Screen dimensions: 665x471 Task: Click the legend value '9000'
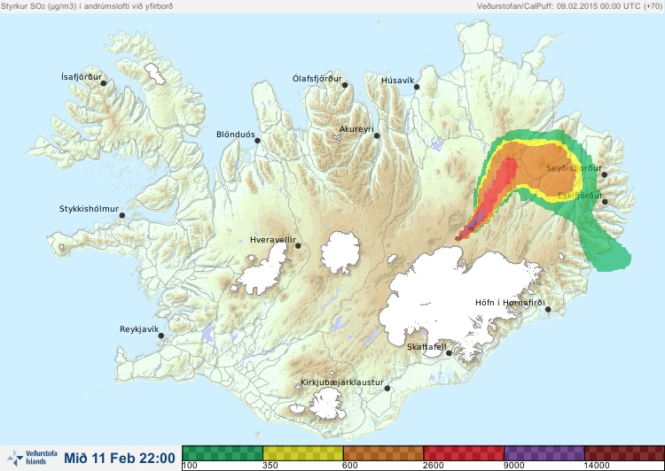(514, 466)
